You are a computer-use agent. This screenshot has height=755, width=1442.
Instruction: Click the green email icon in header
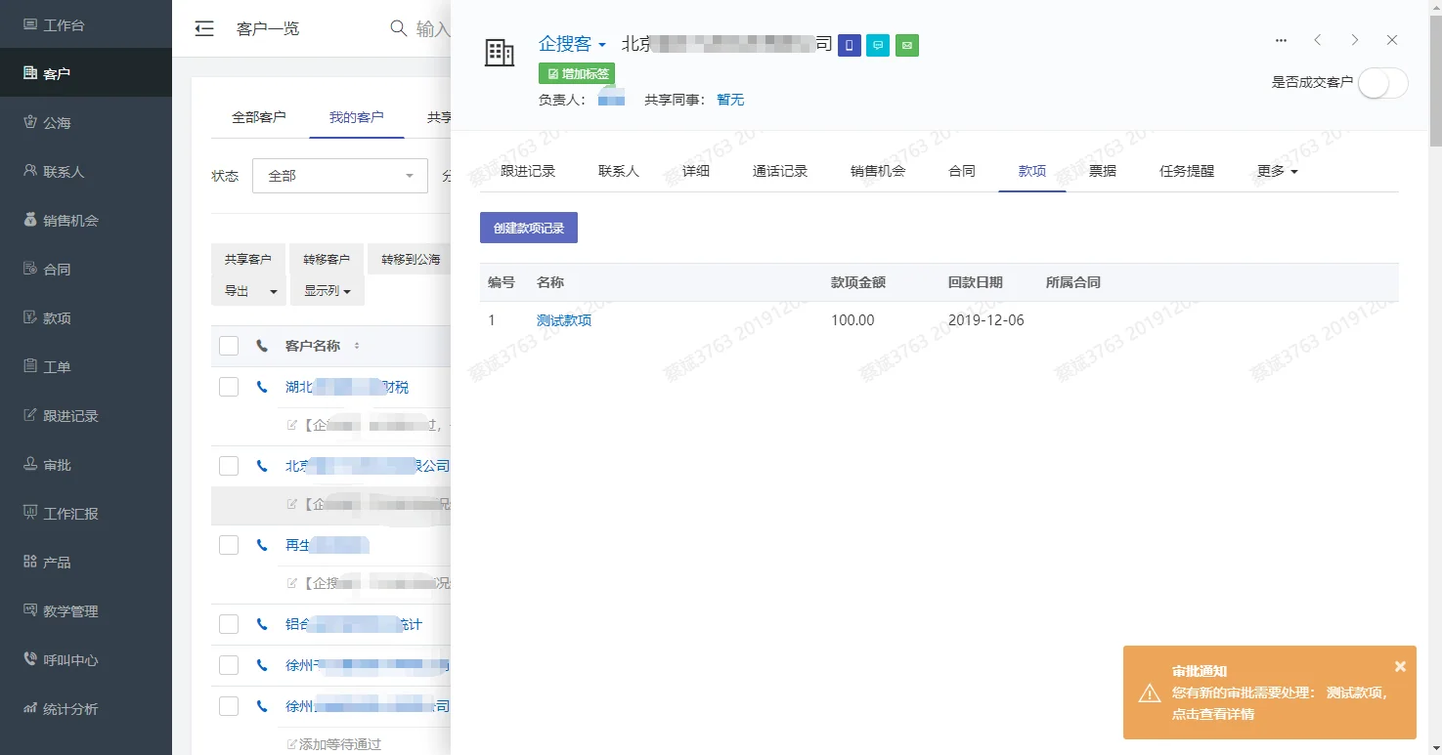point(907,45)
